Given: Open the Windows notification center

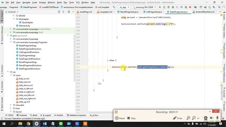Looking at the screenshot, I should click(x=220, y=124).
